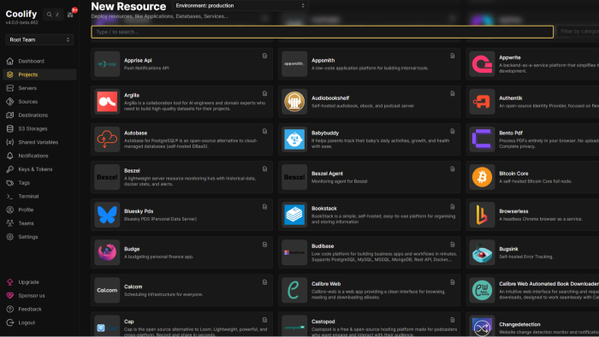Open docs icon on Calibre Web card
This screenshot has width=599, height=337.
pos(453,282)
